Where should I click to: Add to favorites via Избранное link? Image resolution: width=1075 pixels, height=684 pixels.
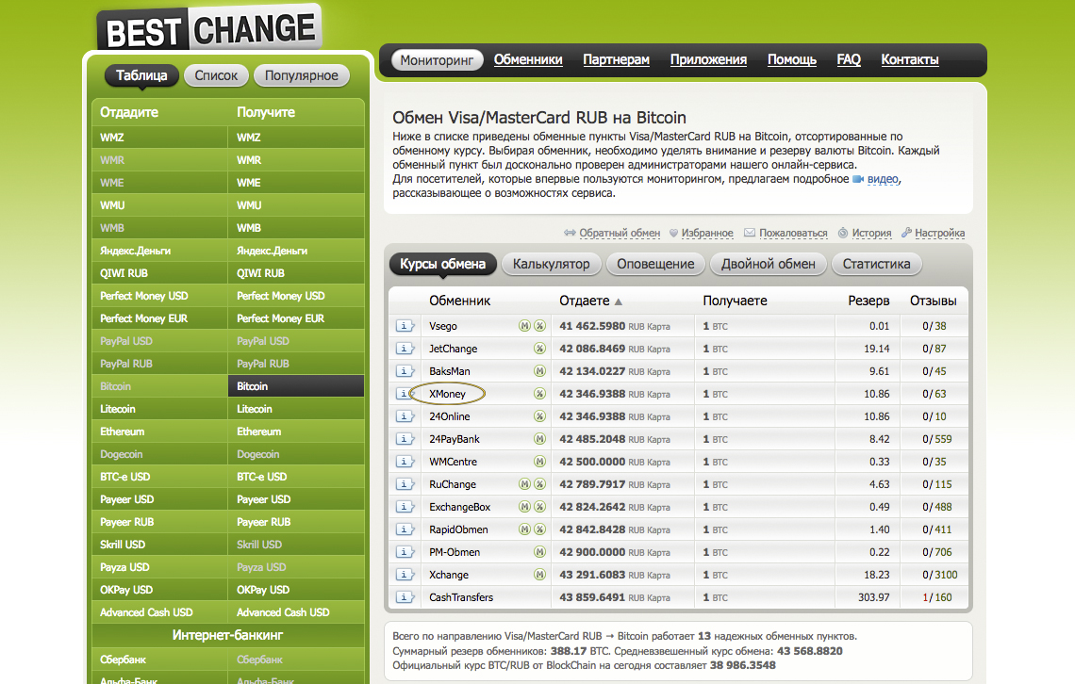707,233
